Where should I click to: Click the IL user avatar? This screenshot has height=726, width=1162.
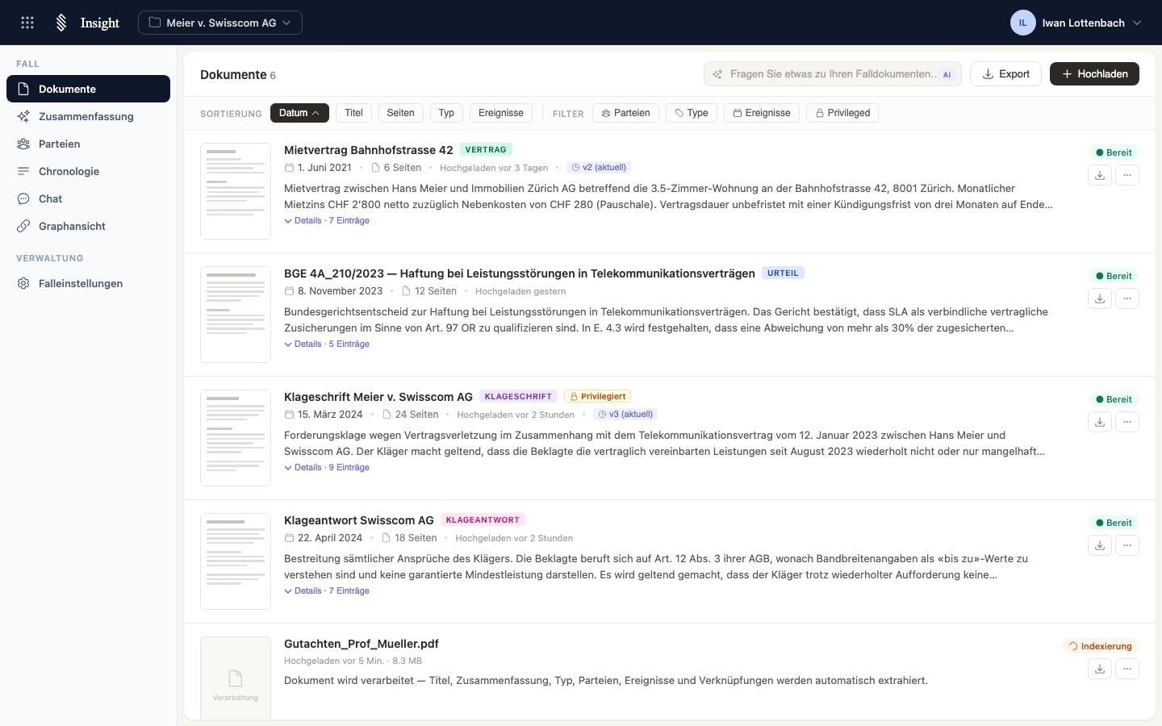pyautogui.click(x=1022, y=23)
